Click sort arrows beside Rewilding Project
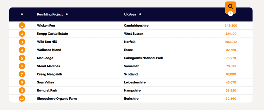 point(67,14)
